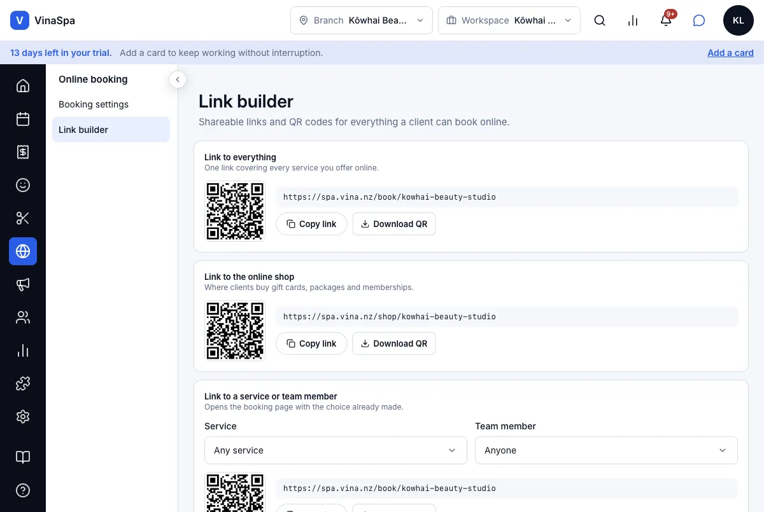Open the Team people icon in sidebar
764x512 pixels.
click(x=23, y=317)
